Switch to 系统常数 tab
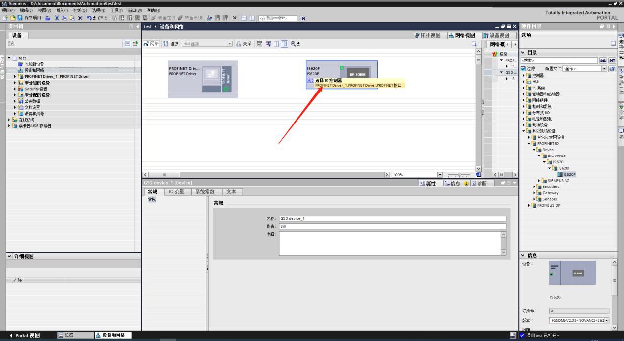The width and height of the screenshot is (624, 341). pos(205,192)
